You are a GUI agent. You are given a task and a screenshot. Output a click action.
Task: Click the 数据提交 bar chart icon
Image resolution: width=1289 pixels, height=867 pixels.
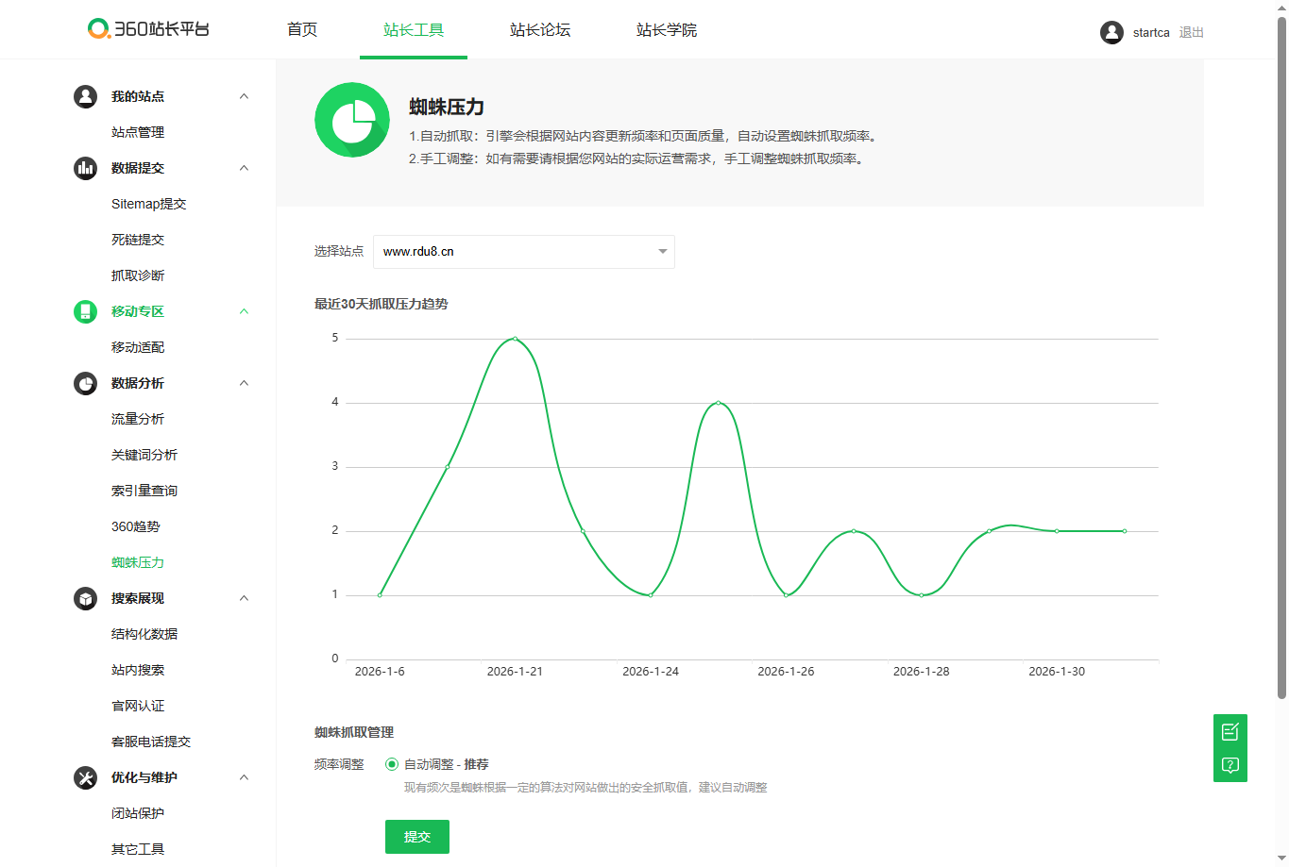coord(86,168)
